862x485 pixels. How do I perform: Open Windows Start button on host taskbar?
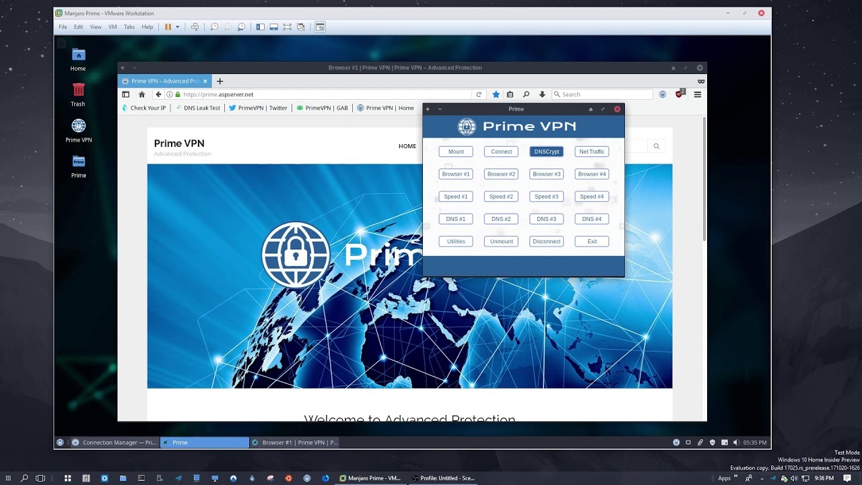[x=8, y=478]
